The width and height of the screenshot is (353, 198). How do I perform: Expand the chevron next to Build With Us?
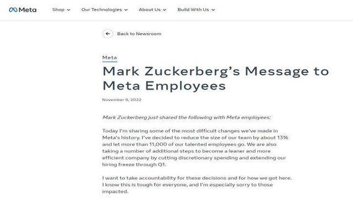pyautogui.click(x=213, y=10)
